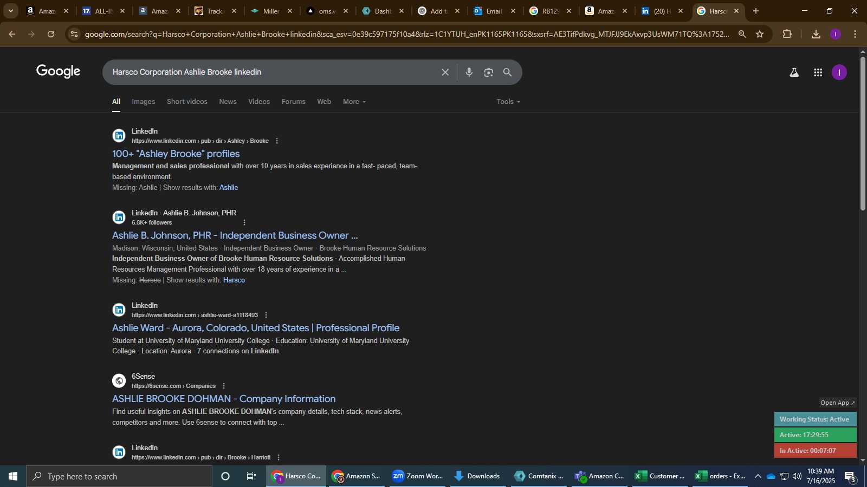The width and height of the screenshot is (867, 487).
Task: Open the notification center icon
Action: pyautogui.click(x=850, y=476)
